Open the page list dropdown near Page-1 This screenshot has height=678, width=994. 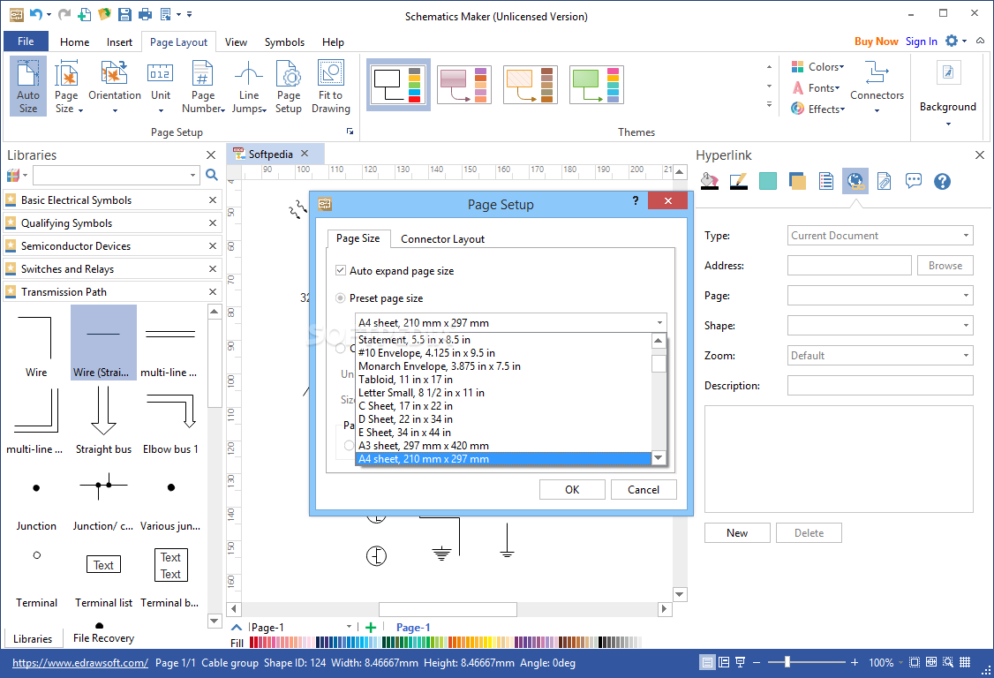click(349, 627)
